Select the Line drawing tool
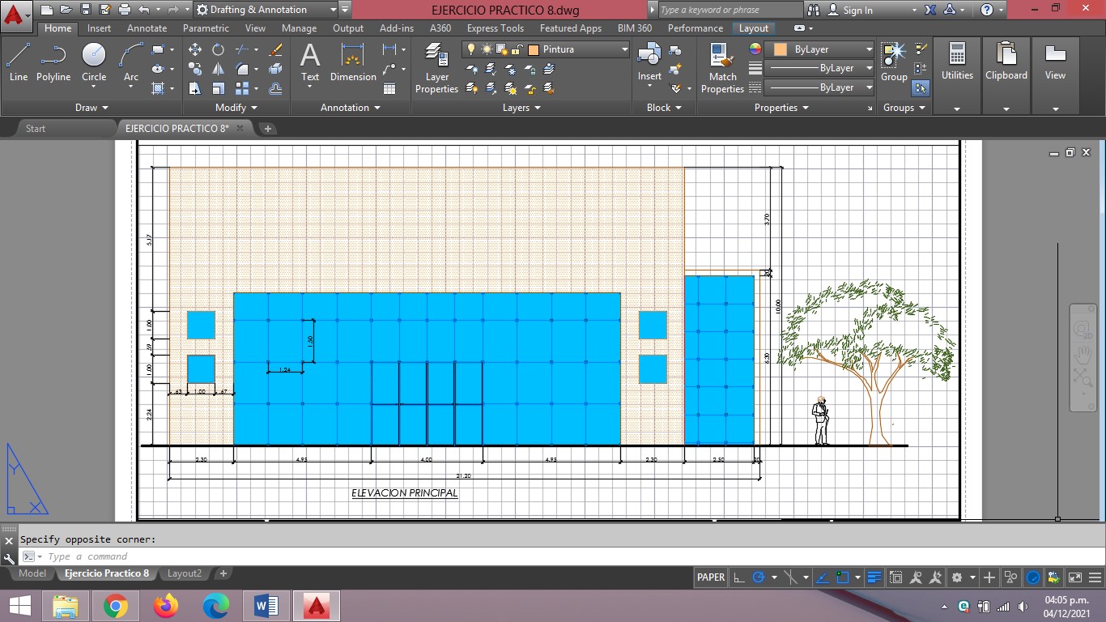Viewport: 1106px width, 622px height. (x=19, y=63)
